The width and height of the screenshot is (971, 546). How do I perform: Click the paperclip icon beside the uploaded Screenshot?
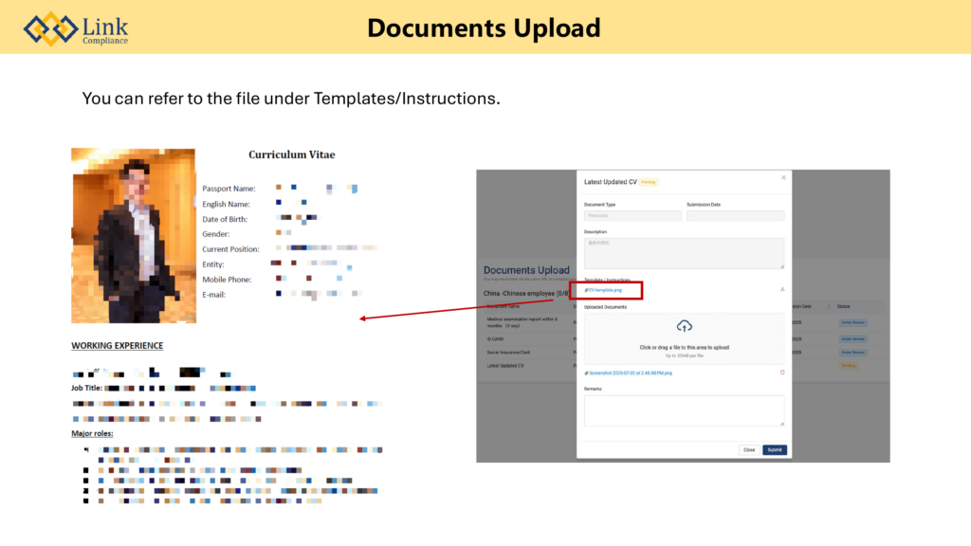pyautogui.click(x=586, y=373)
